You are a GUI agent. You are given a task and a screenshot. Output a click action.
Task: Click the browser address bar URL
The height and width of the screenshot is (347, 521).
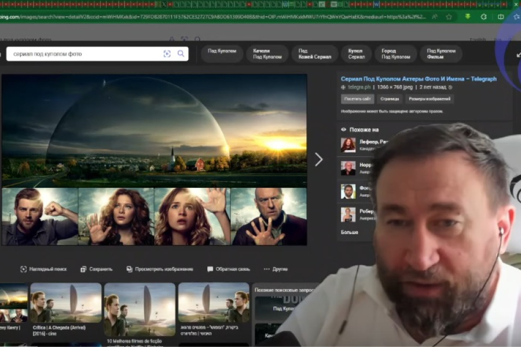pyautogui.click(x=212, y=17)
